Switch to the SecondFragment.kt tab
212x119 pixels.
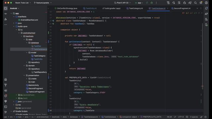pyautogui.click(x=181, y=8)
